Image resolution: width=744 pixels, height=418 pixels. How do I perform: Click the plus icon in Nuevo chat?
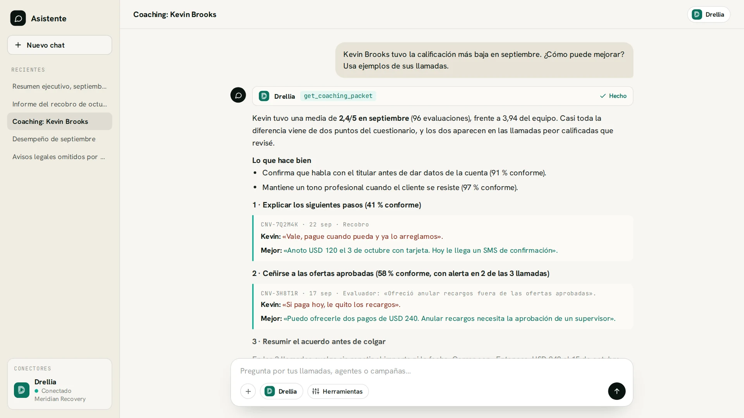(18, 45)
